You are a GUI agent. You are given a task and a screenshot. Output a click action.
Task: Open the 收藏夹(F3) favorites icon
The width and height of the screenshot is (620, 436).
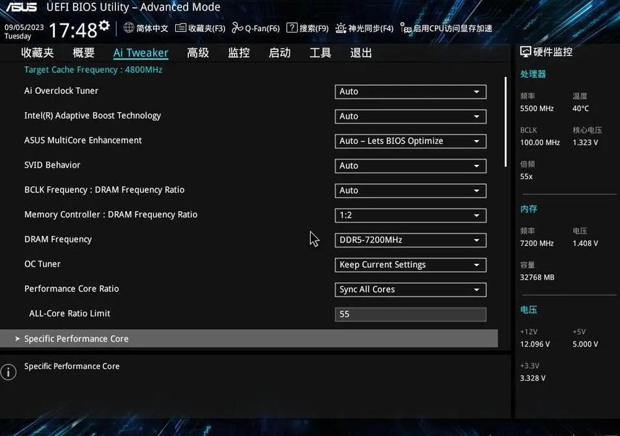pyautogui.click(x=180, y=27)
